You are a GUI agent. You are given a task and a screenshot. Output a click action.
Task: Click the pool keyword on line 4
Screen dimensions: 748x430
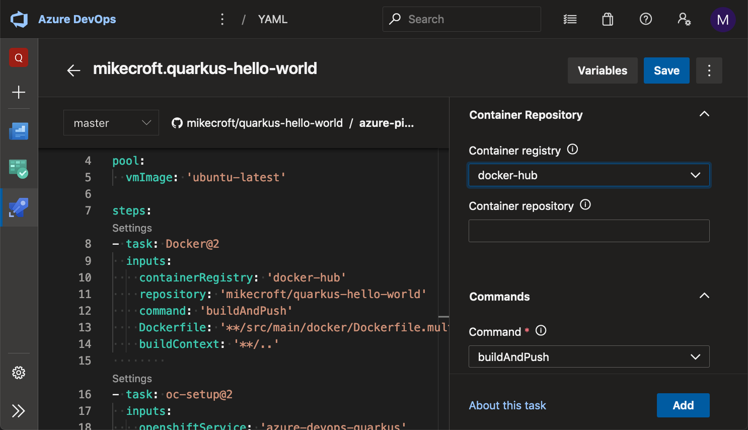coord(126,161)
